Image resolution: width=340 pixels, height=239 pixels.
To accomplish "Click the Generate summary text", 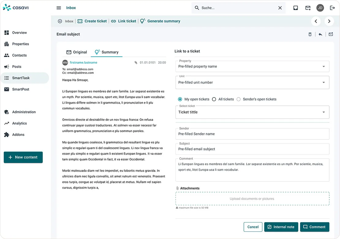I will [164, 21].
